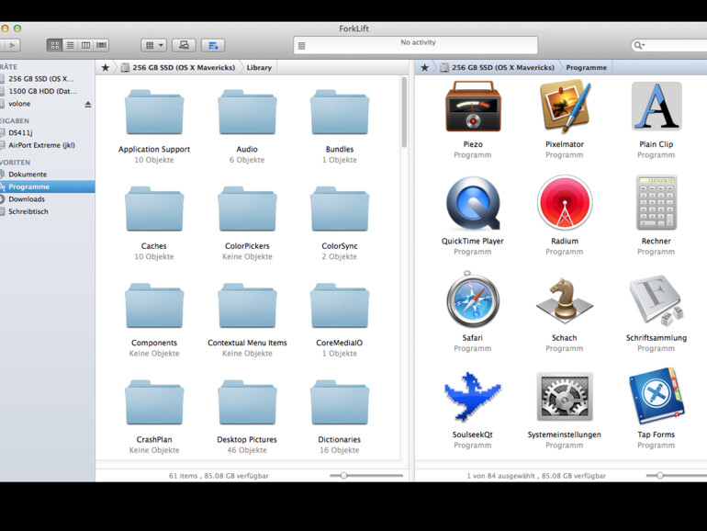The width and height of the screenshot is (707, 531).
Task: Switch to list view mode
Action: pos(71,45)
